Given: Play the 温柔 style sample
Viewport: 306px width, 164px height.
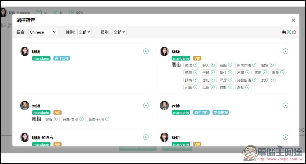Looking at the screenshot, I should pos(282,73).
